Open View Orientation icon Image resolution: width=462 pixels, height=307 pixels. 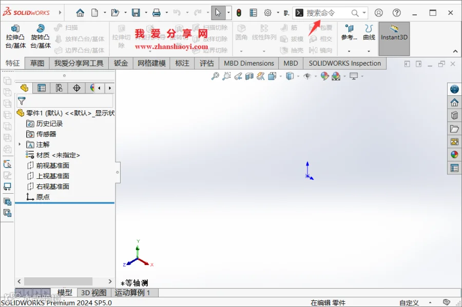272,76
